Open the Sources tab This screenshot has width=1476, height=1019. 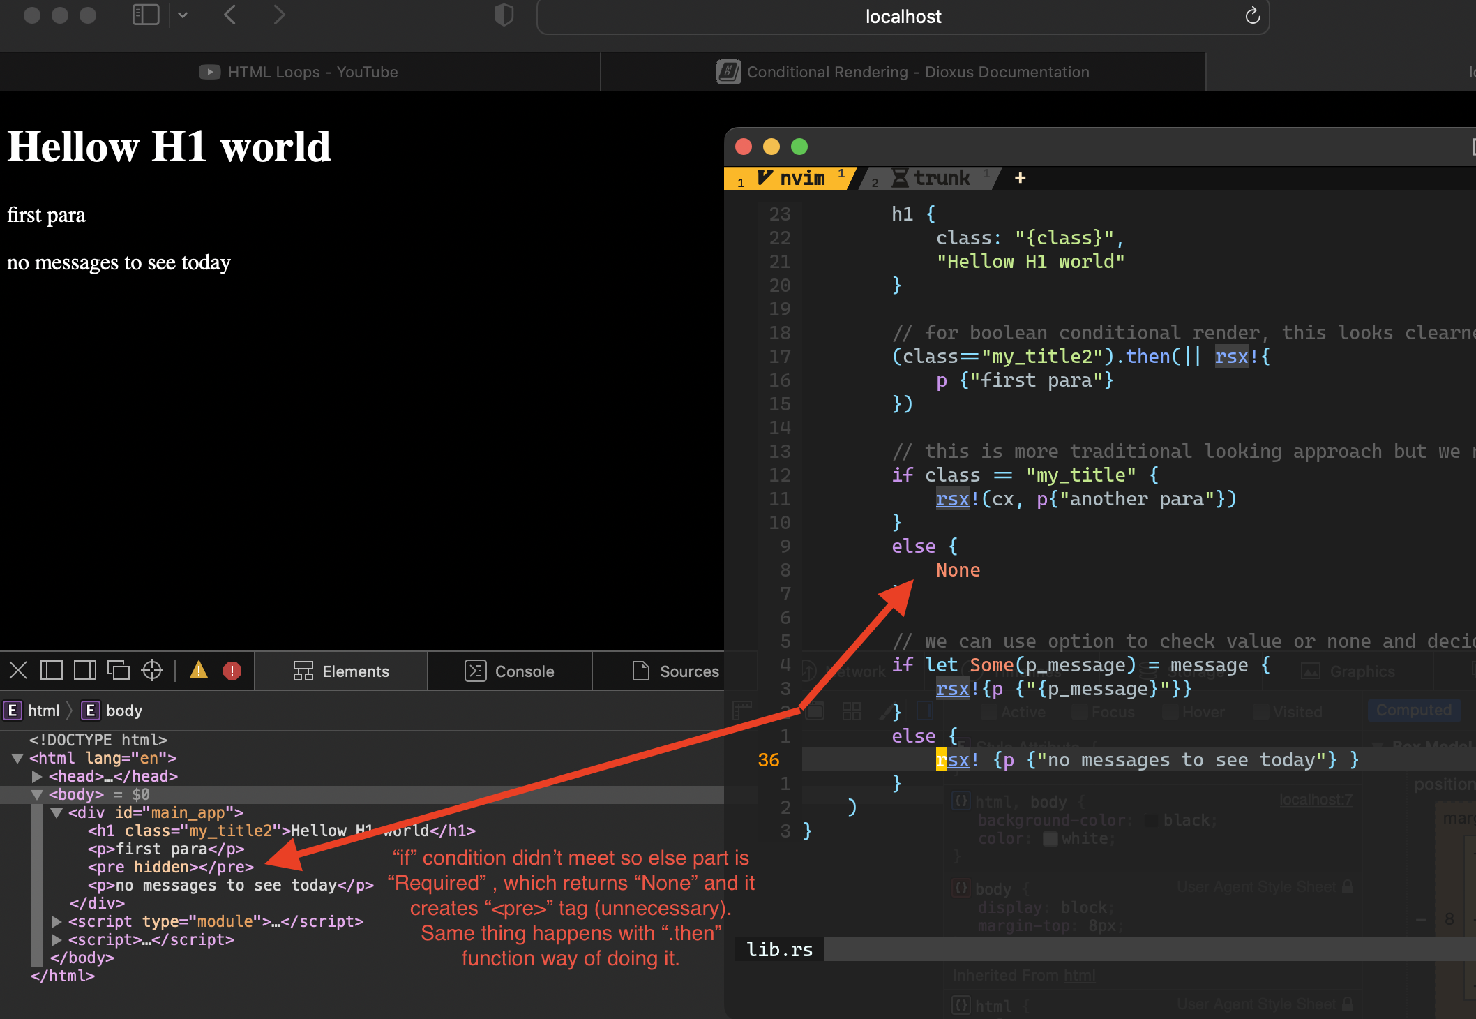click(x=675, y=671)
